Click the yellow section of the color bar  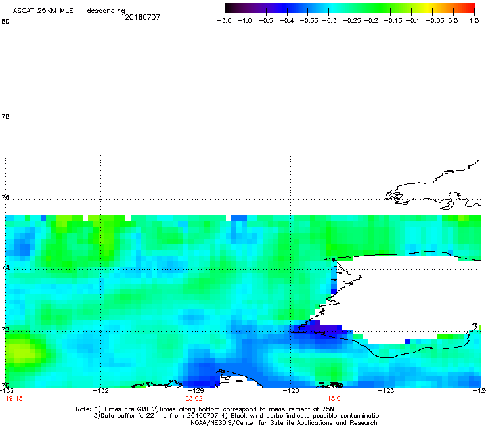[430, 8]
